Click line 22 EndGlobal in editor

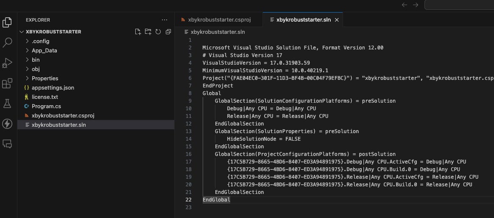pos(216,200)
